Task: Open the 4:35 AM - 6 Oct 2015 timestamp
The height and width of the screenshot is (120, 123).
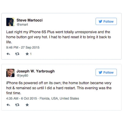Action: 21,98
